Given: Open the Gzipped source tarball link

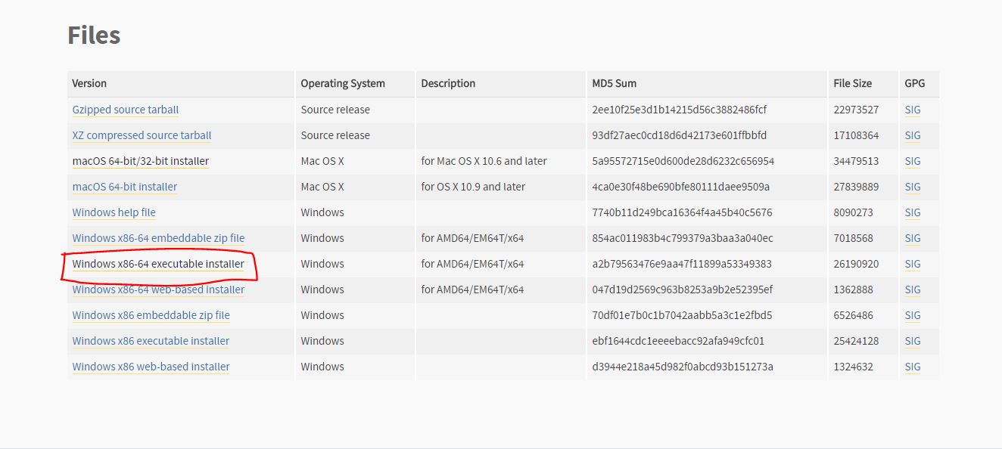Looking at the screenshot, I should click(x=126, y=110).
